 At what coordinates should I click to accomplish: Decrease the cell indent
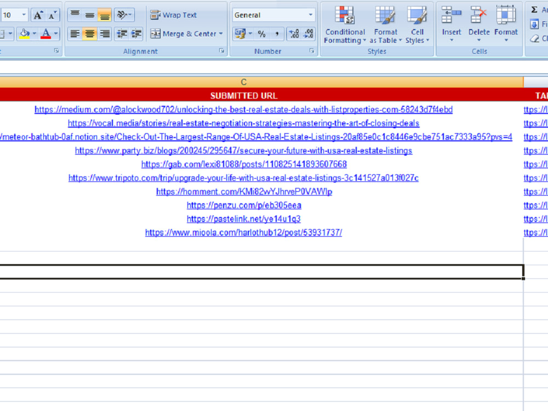click(x=122, y=33)
